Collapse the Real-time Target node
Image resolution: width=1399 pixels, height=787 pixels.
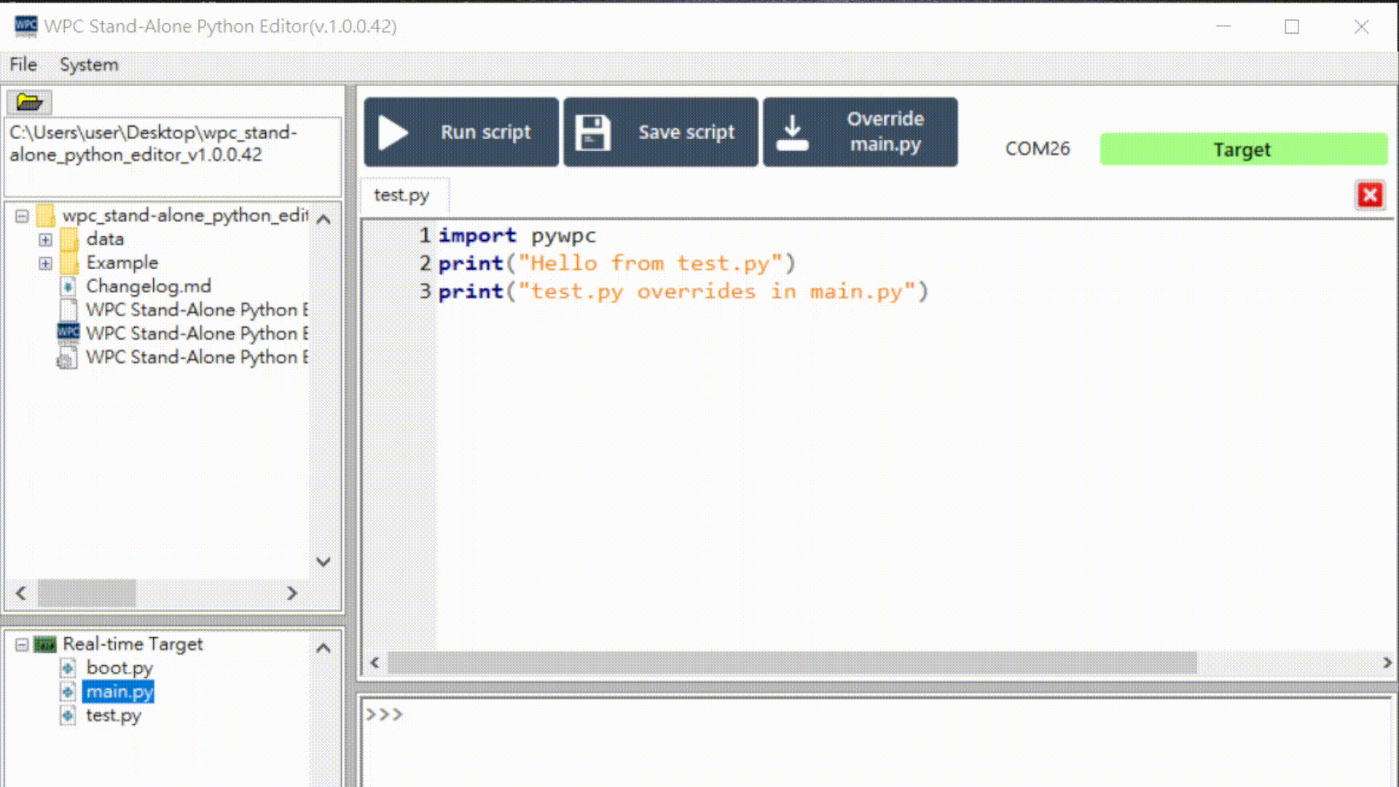point(22,645)
